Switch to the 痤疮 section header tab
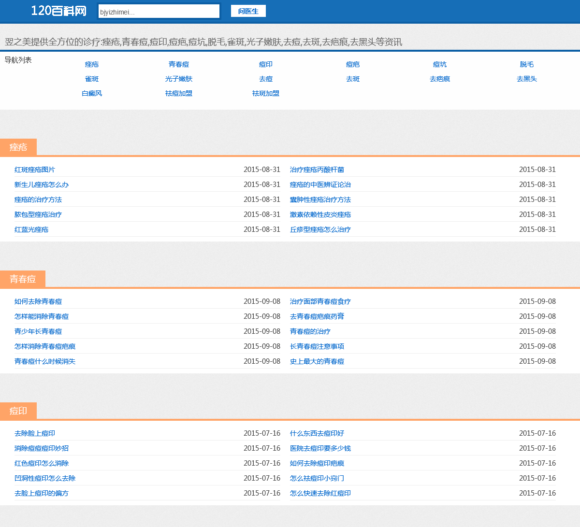The height and width of the screenshot is (527, 580). click(18, 147)
